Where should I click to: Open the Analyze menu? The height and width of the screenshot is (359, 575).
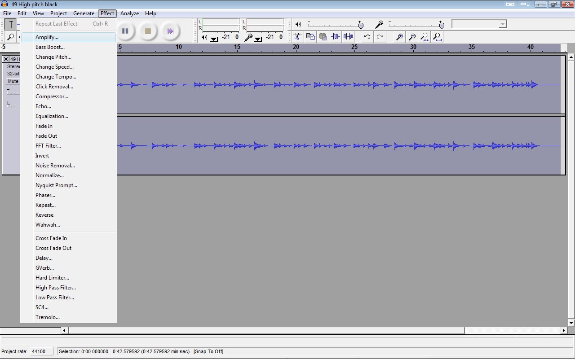click(129, 13)
